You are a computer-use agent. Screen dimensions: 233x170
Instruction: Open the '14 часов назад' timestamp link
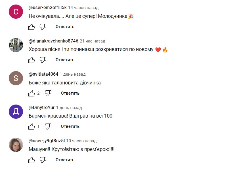[83, 8]
